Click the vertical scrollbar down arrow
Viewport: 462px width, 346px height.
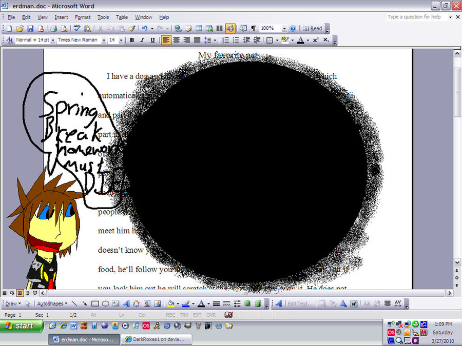[x=457, y=262]
